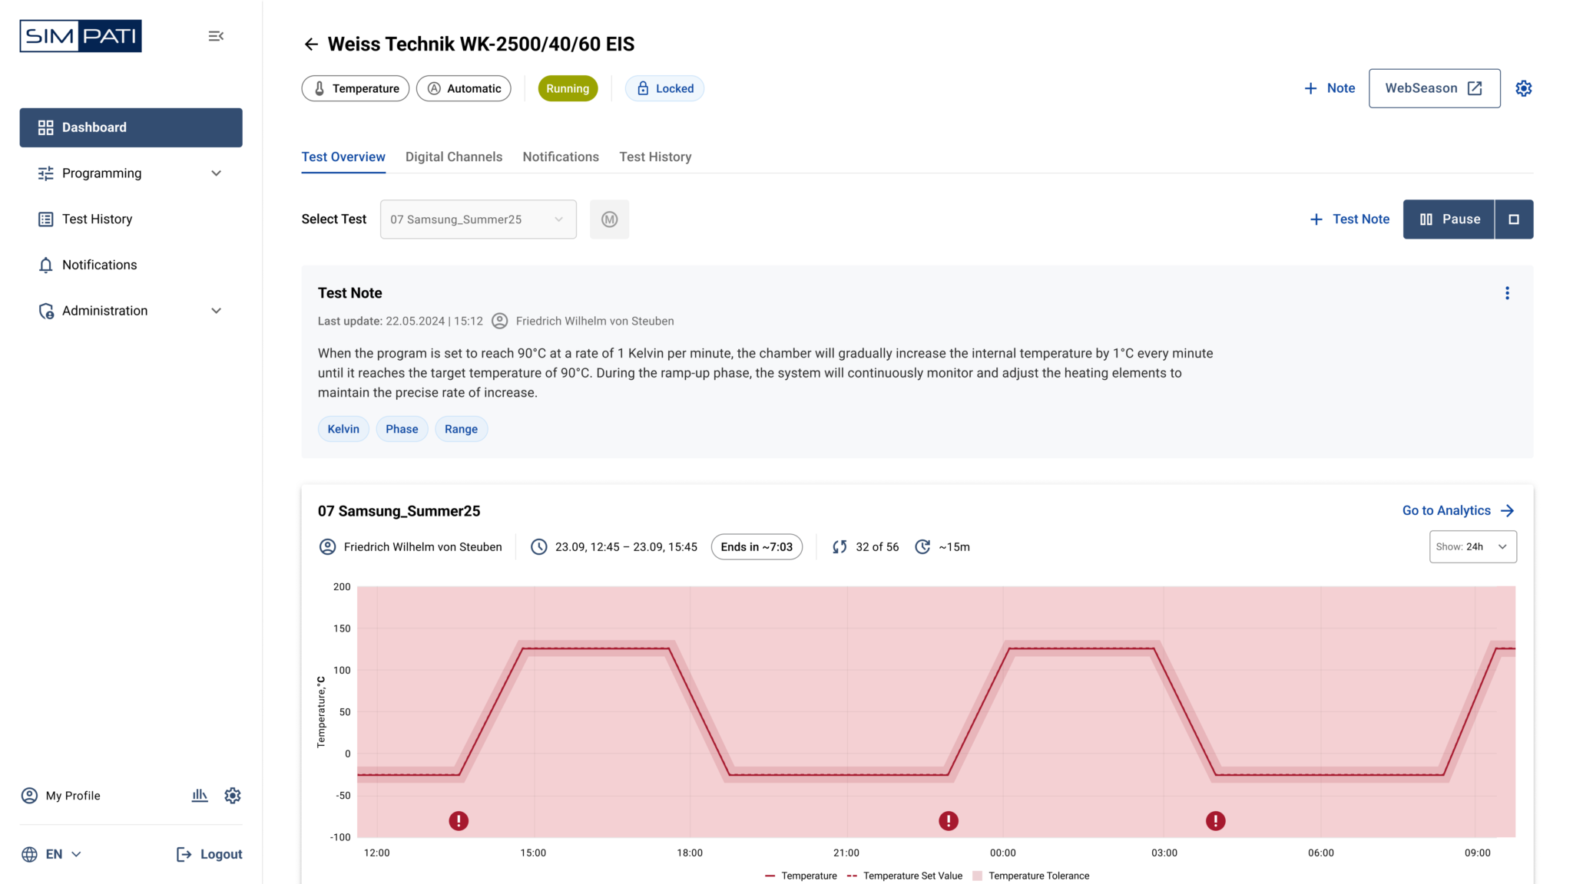Switch to the Test Overview tab

tap(343, 157)
